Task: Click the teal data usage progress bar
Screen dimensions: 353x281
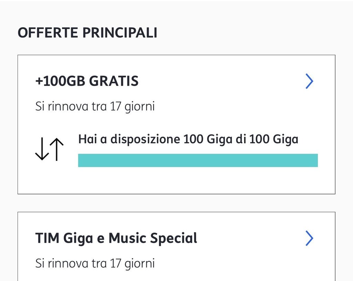Action: [x=198, y=161]
